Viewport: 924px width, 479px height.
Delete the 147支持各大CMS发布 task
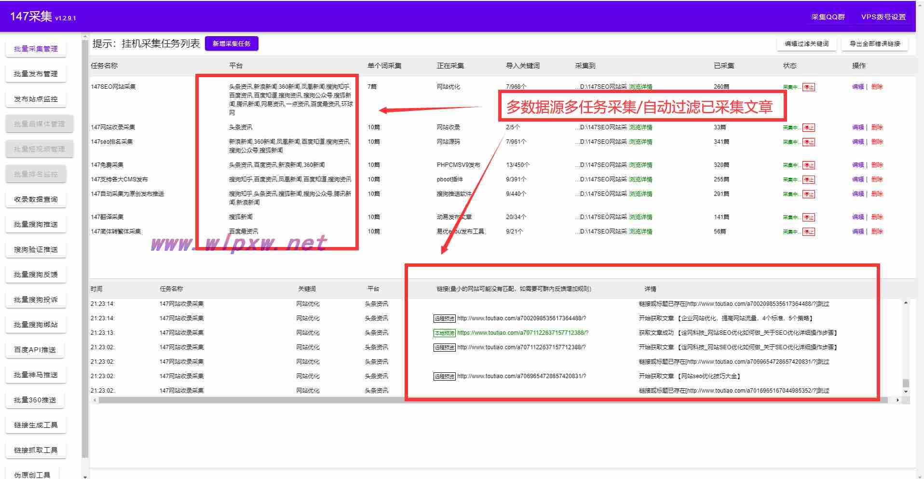coord(877,179)
